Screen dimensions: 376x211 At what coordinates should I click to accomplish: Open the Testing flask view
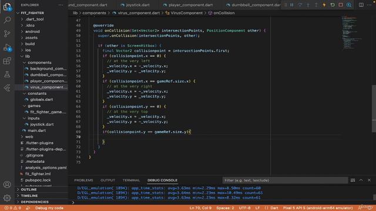(x=7, y=74)
